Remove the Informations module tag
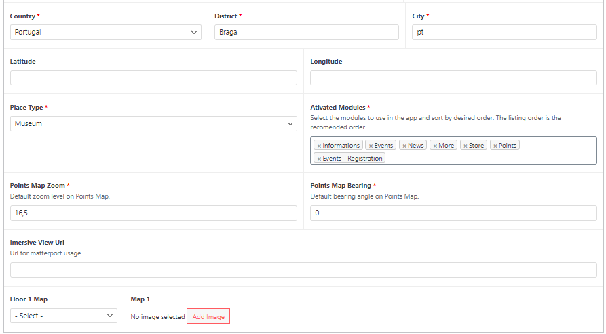 click(319, 146)
